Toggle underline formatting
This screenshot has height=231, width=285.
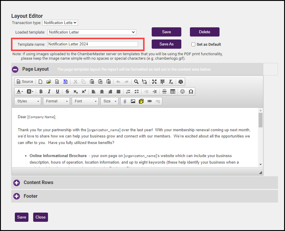pos(57,91)
